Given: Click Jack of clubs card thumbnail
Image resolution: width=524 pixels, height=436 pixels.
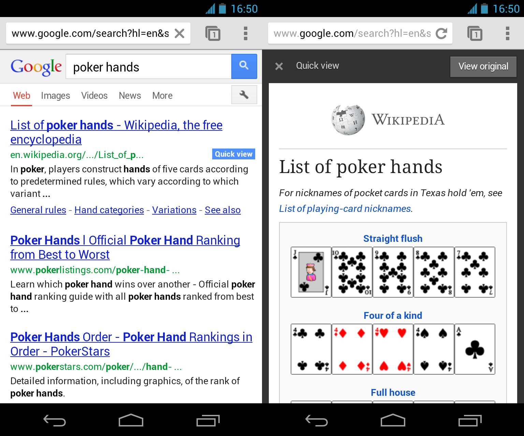Looking at the screenshot, I should [x=311, y=272].
